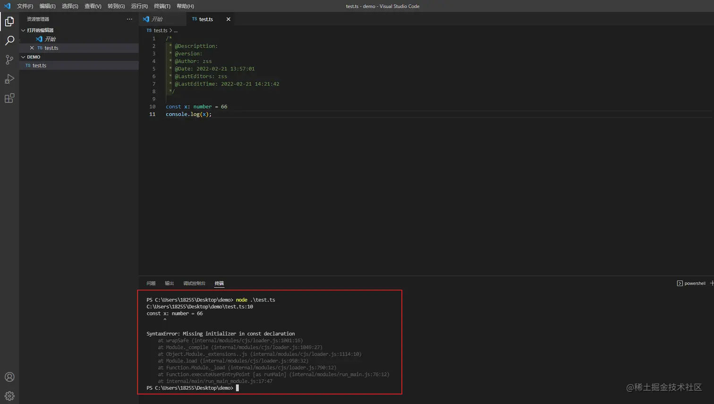Image resolution: width=714 pixels, height=404 pixels.
Task: Close test.ts in open editors list
Action: tap(32, 48)
